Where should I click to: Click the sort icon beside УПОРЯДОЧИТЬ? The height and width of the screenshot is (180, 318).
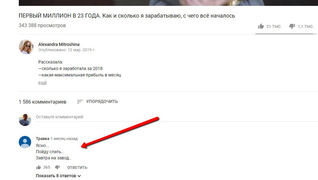[80, 102]
